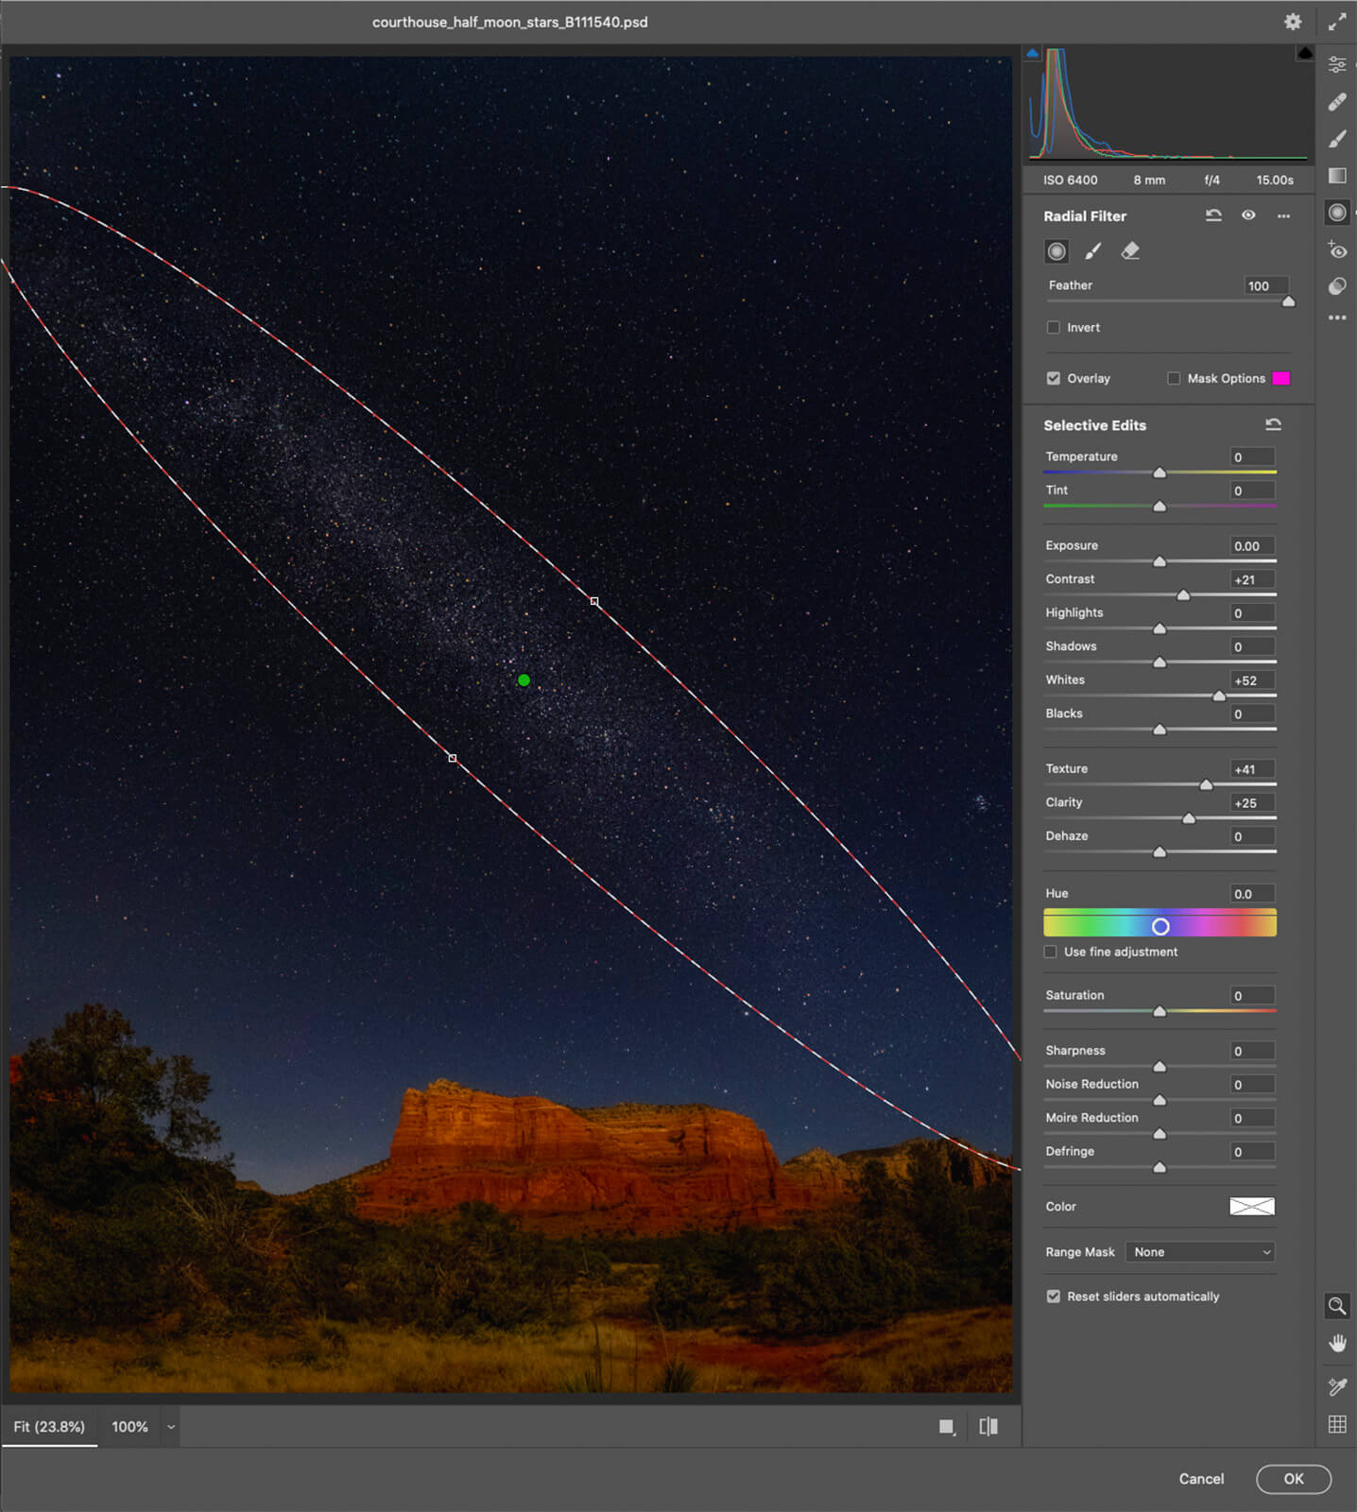Uncheck the Overlay checkbox

point(1054,379)
